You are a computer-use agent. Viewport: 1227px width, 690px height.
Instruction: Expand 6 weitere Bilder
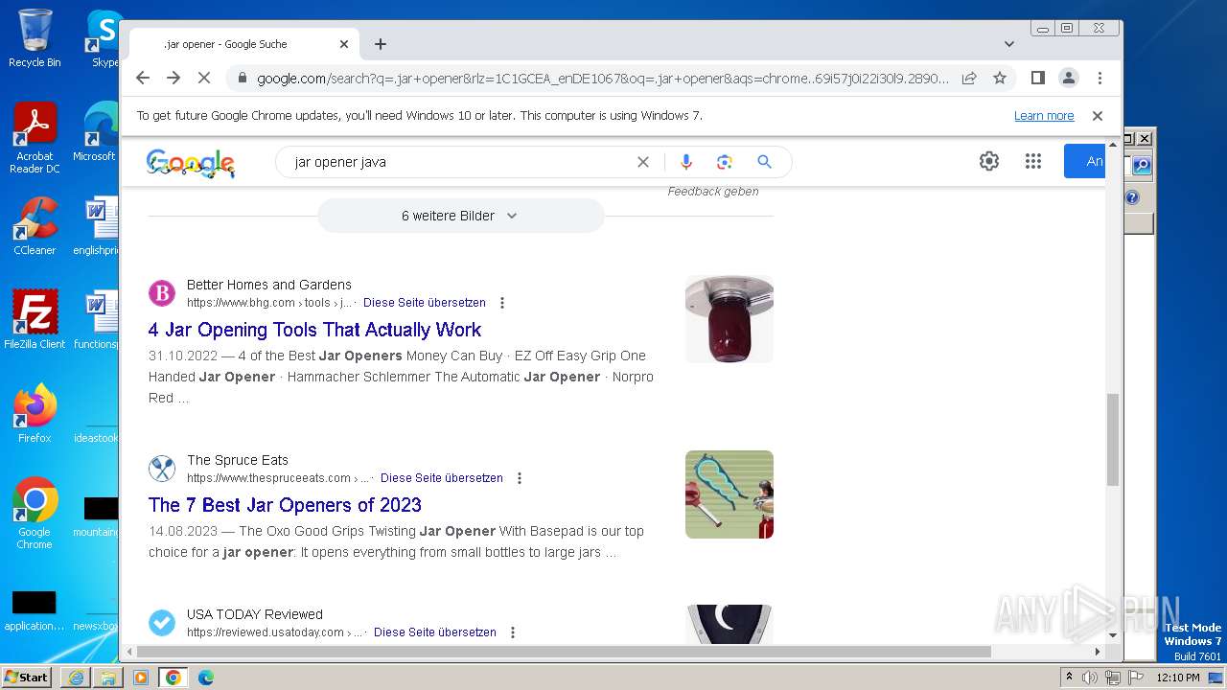pos(461,216)
